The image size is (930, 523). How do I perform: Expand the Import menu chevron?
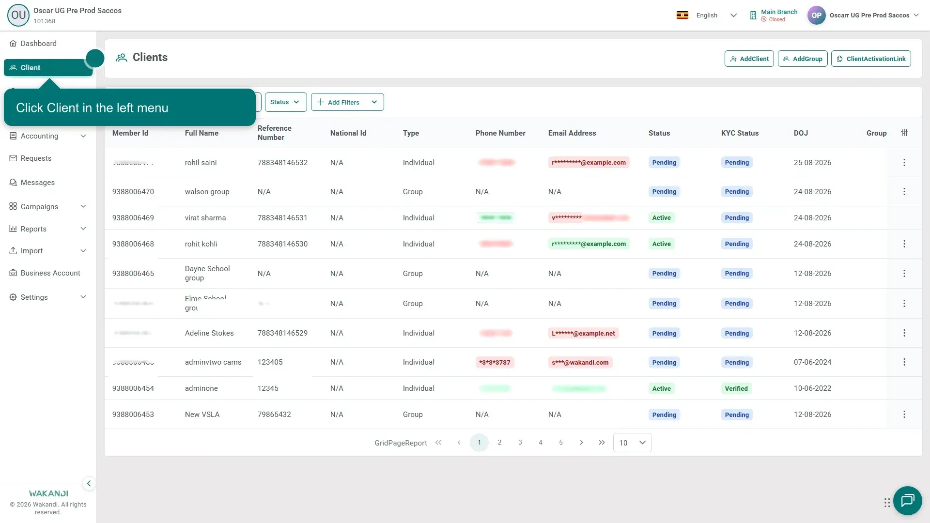coord(83,251)
